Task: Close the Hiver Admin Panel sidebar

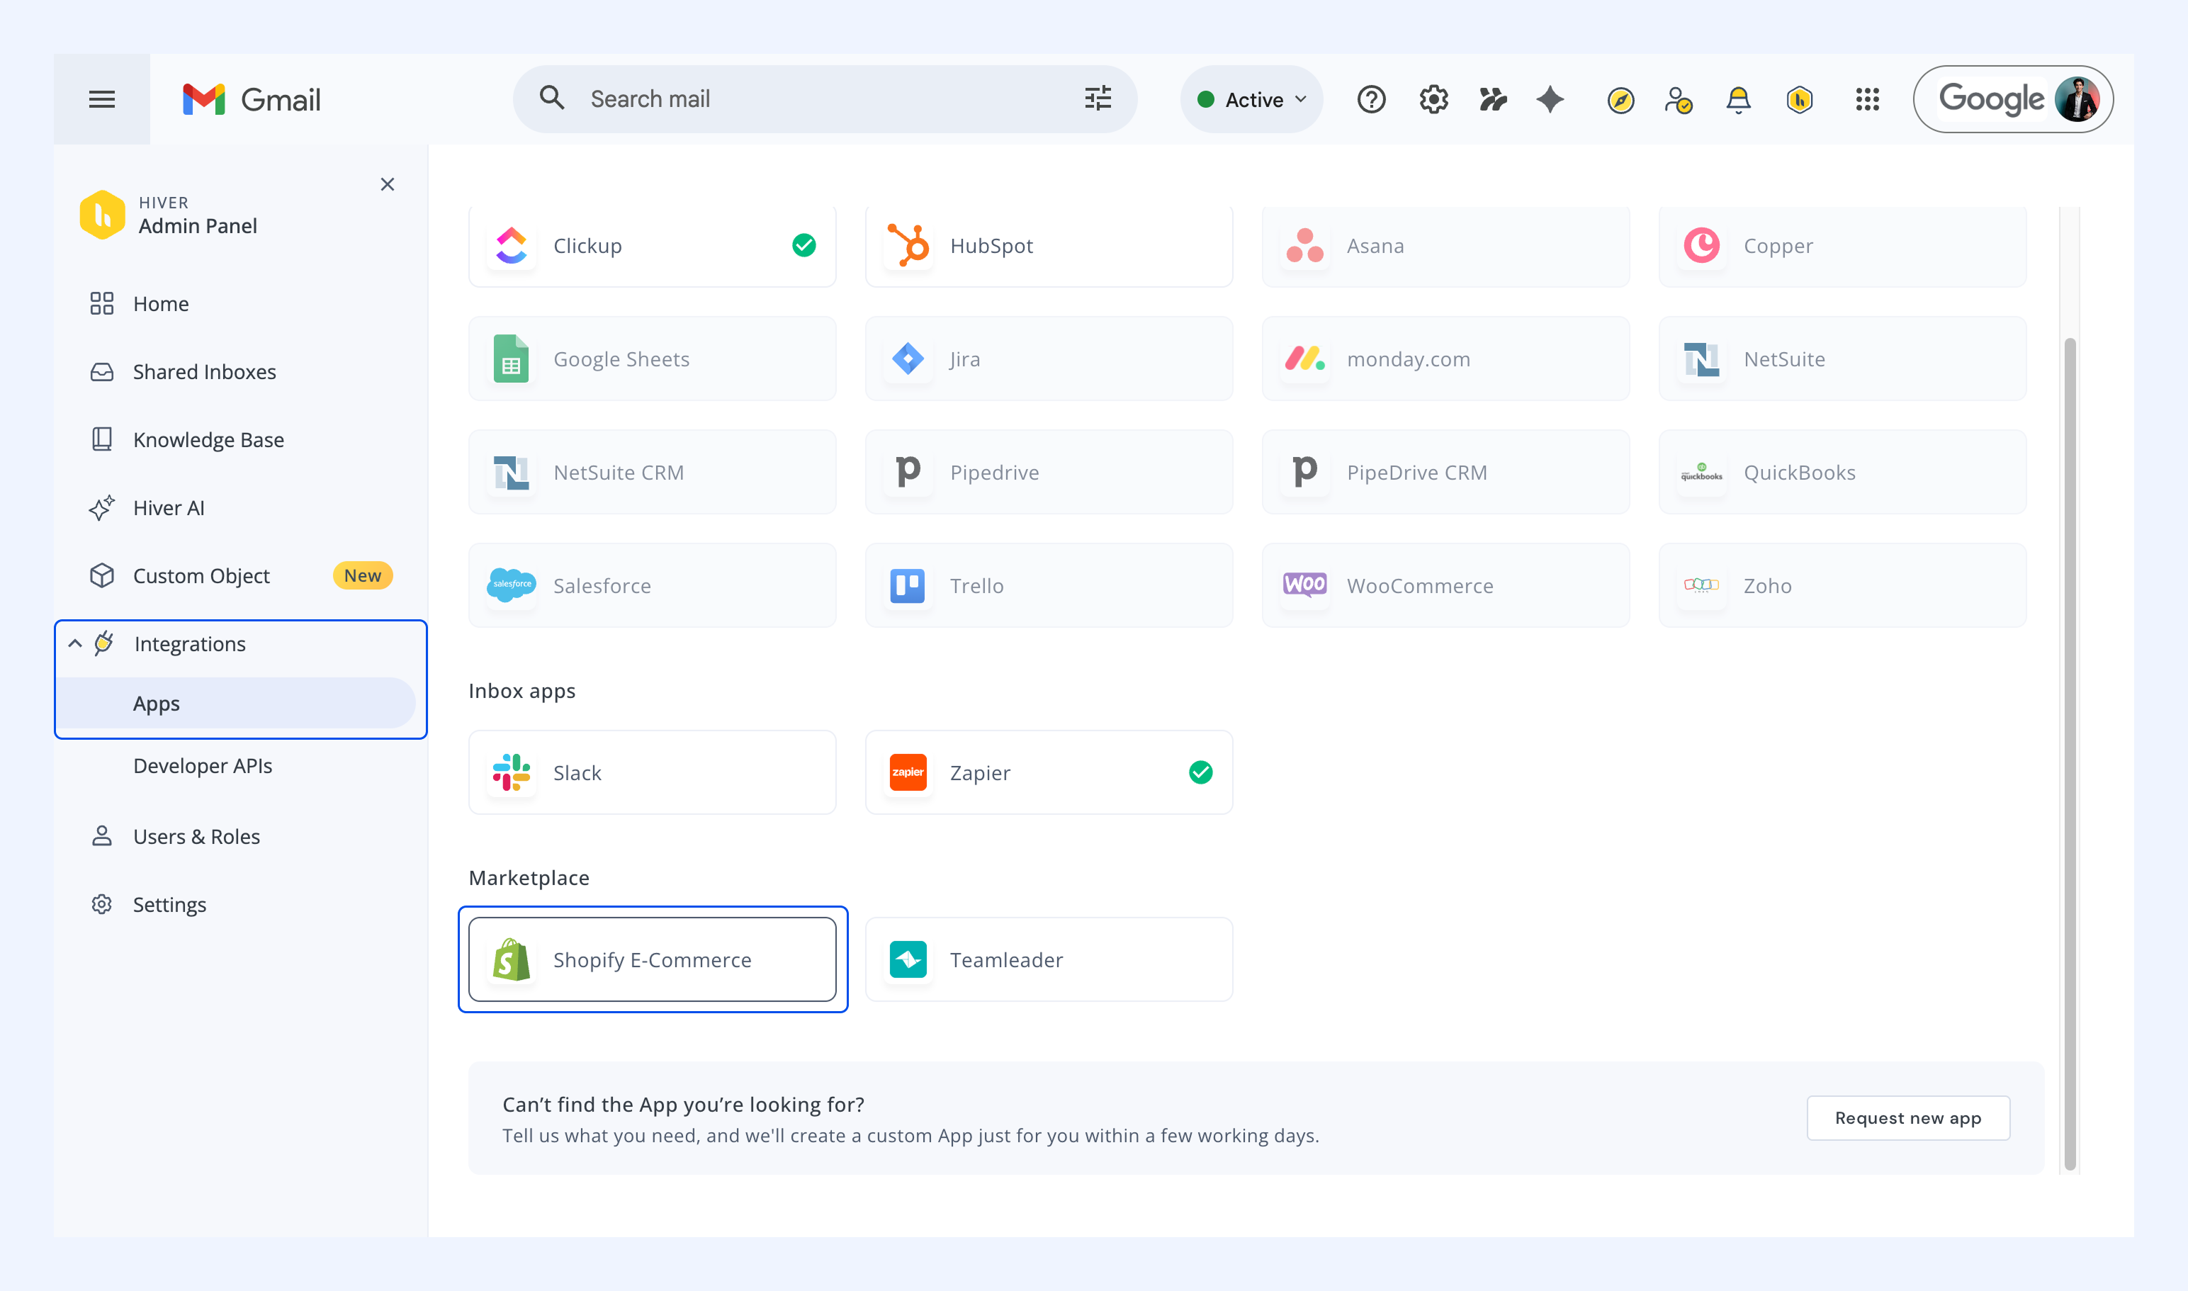Action: 387,184
